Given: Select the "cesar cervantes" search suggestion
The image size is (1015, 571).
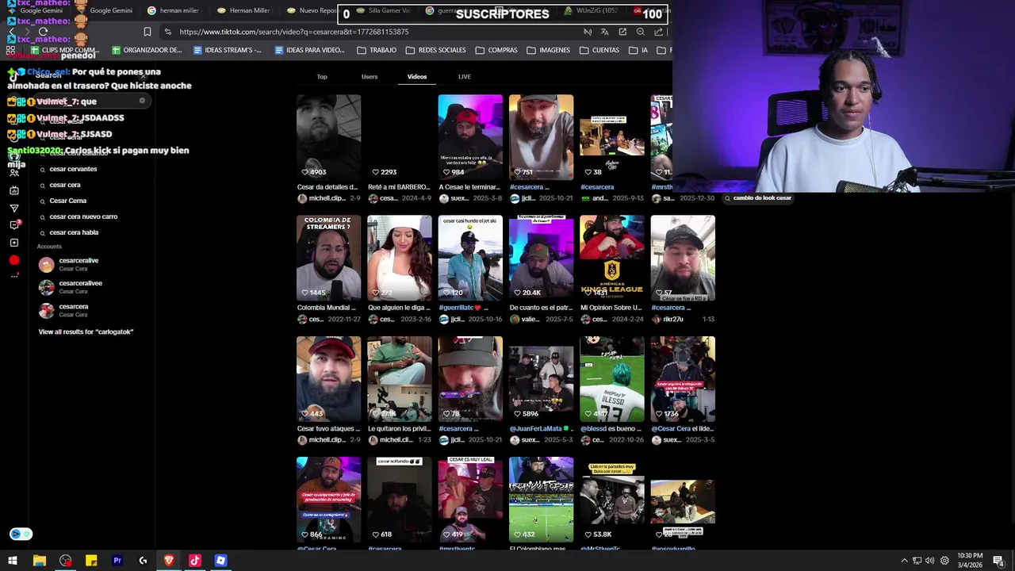Looking at the screenshot, I should (73, 169).
